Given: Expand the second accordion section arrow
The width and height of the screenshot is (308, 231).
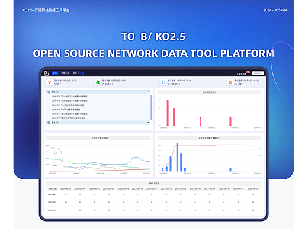Looking at the screenshot, I should [x=148, y=123].
